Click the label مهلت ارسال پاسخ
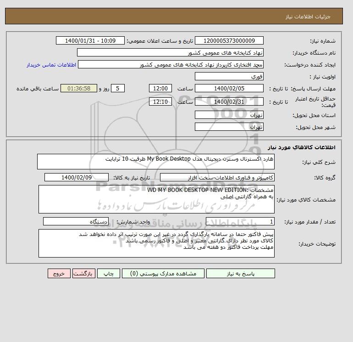The image size is (353, 342). tap(313, 89)
